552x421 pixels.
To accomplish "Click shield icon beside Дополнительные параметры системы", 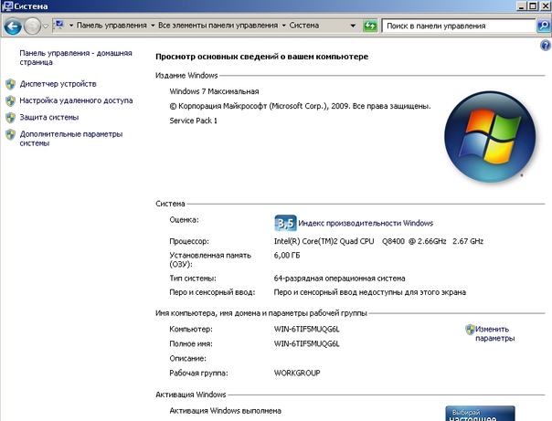I will pos(11,134).
